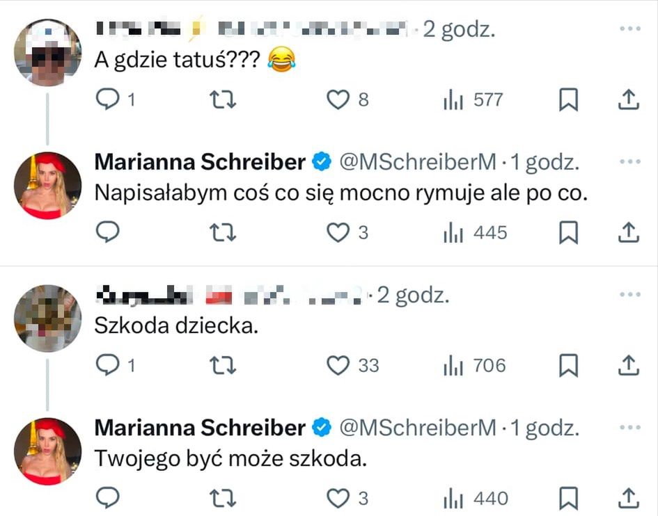Like the "Napisałabym coś" tweet
The height and width of the screenshot is (516, 658).
click(x=338, y=232)
